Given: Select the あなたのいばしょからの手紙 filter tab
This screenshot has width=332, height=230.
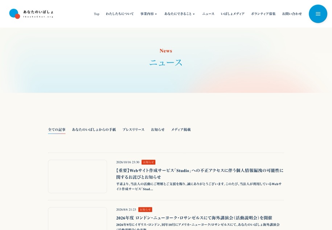Looking at the screenshot, I should [94, 130].
